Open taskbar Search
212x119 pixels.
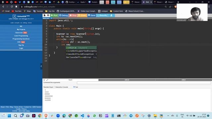(16, 116)
